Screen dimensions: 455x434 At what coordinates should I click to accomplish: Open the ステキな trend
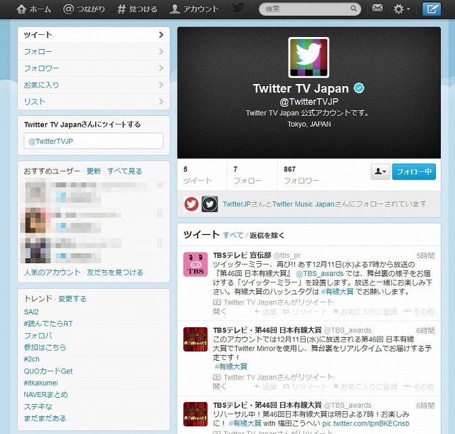coord(38,406)
